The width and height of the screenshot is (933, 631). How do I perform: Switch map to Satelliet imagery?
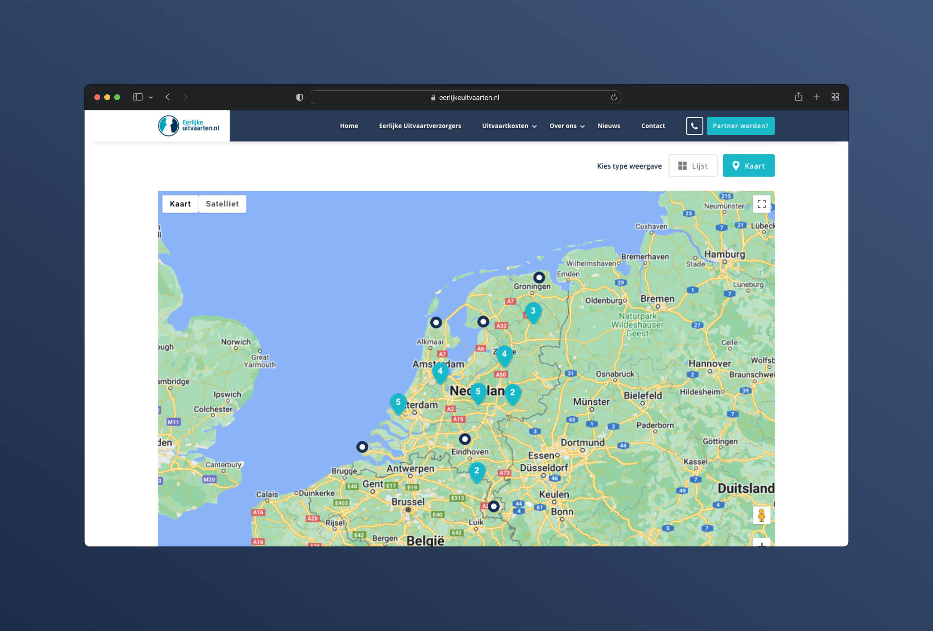point(222,204)
